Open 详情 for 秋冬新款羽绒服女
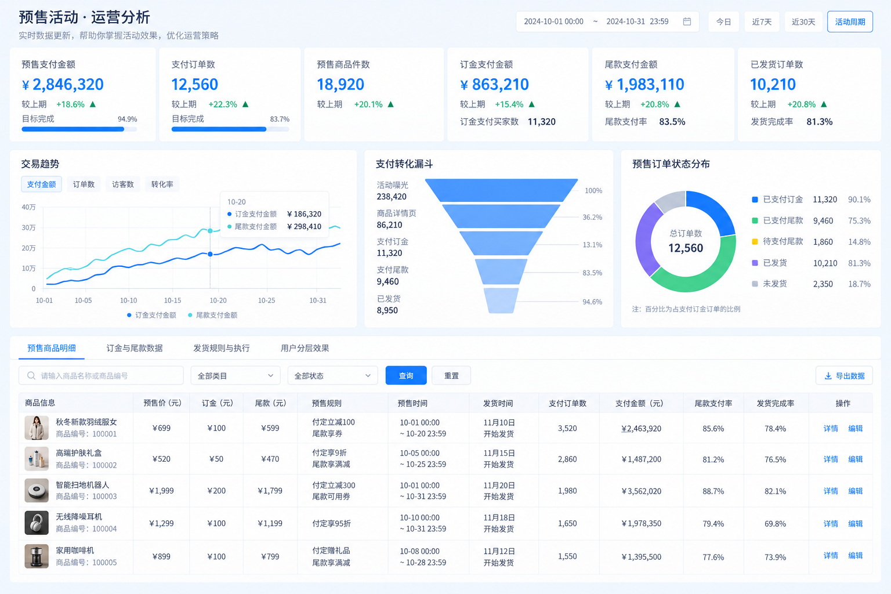This screenshot has height=594, width=891. (x=831, y=429)
